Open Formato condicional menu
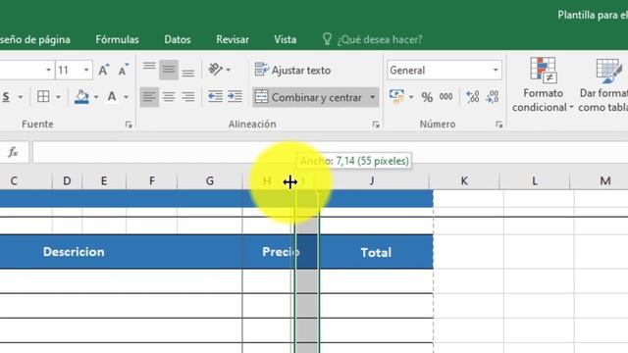The height and width of the screenshot is (353, 628). point(543,85)
